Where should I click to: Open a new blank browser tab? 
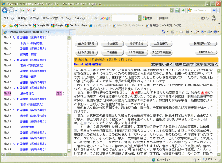[x=73, y=32]
